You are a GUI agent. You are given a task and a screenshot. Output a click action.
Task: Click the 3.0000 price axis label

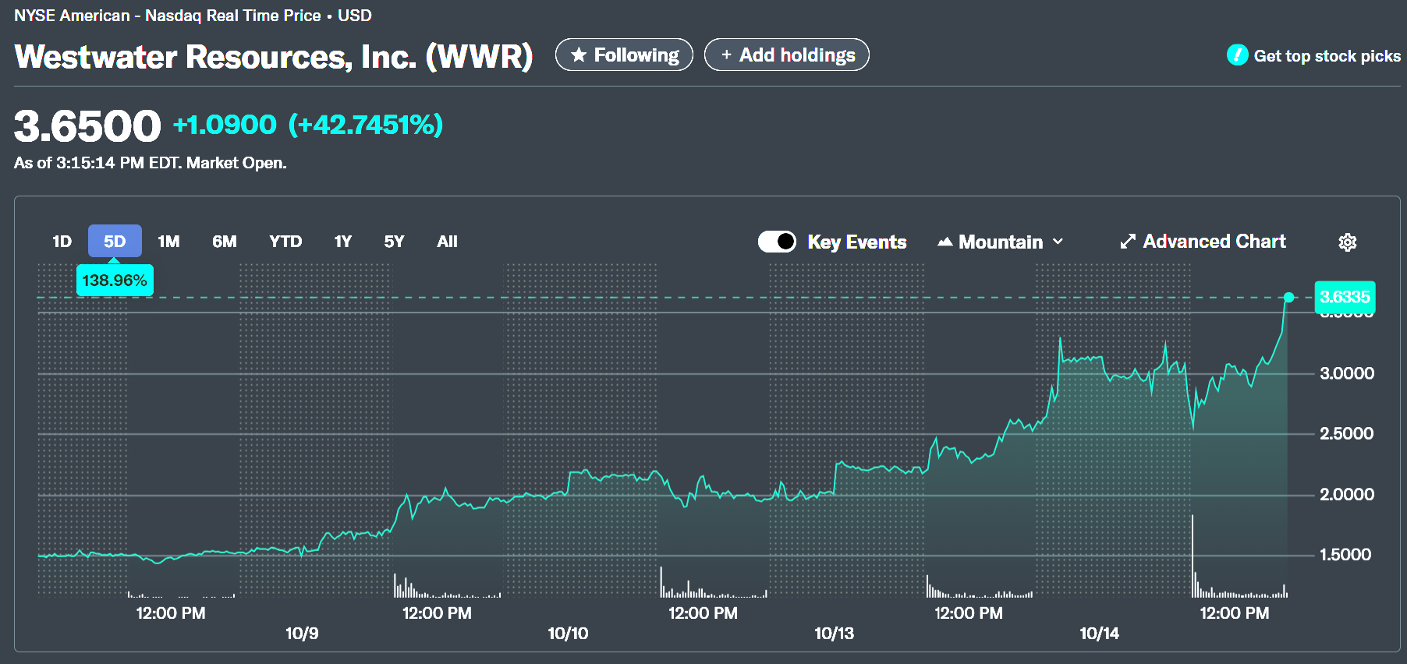tap(1347, 373)
